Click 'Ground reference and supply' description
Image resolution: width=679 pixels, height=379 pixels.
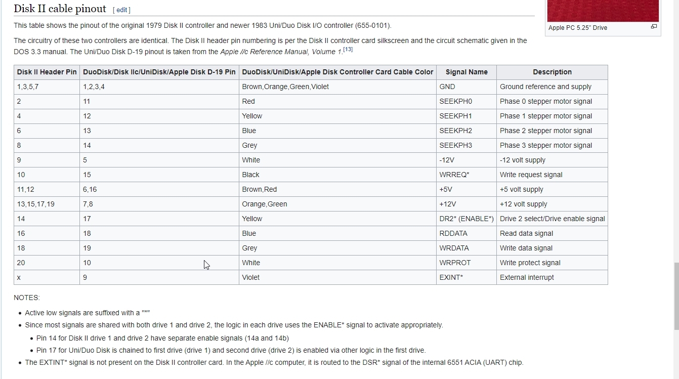[552, 87]
